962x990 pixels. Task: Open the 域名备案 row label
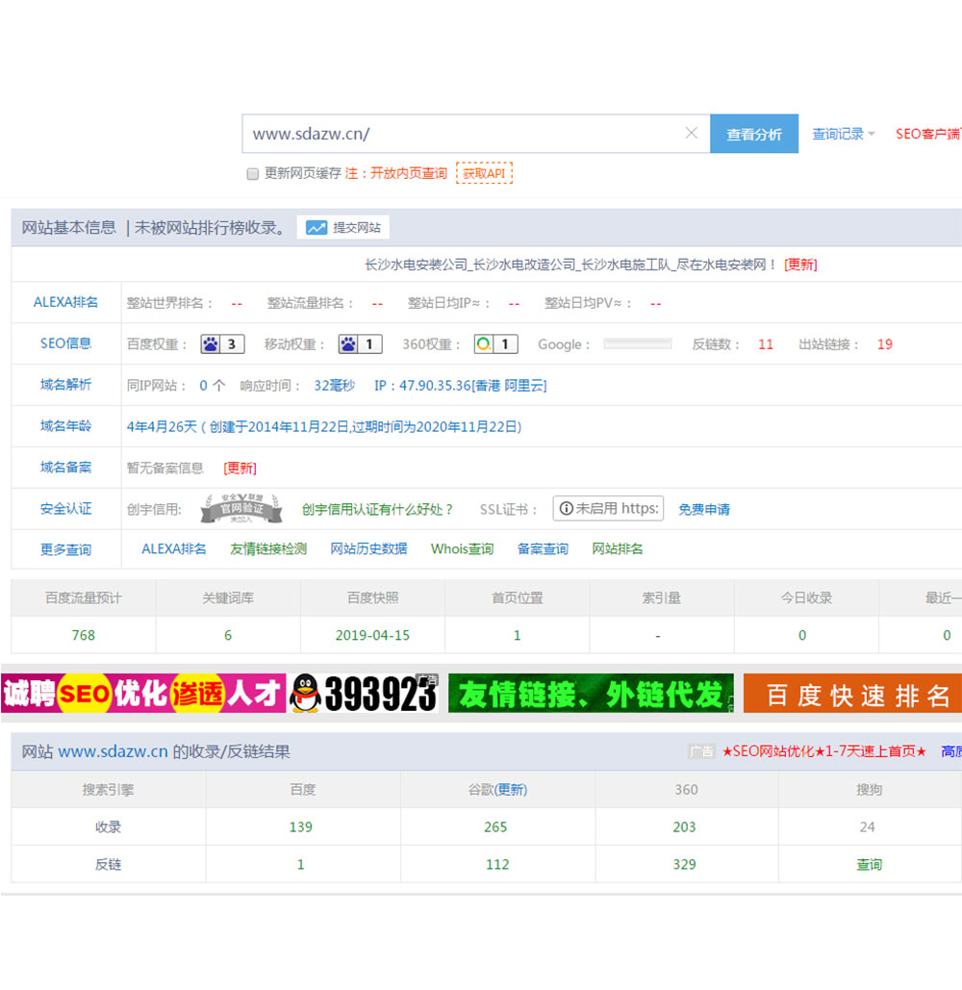tap(65, 468)
